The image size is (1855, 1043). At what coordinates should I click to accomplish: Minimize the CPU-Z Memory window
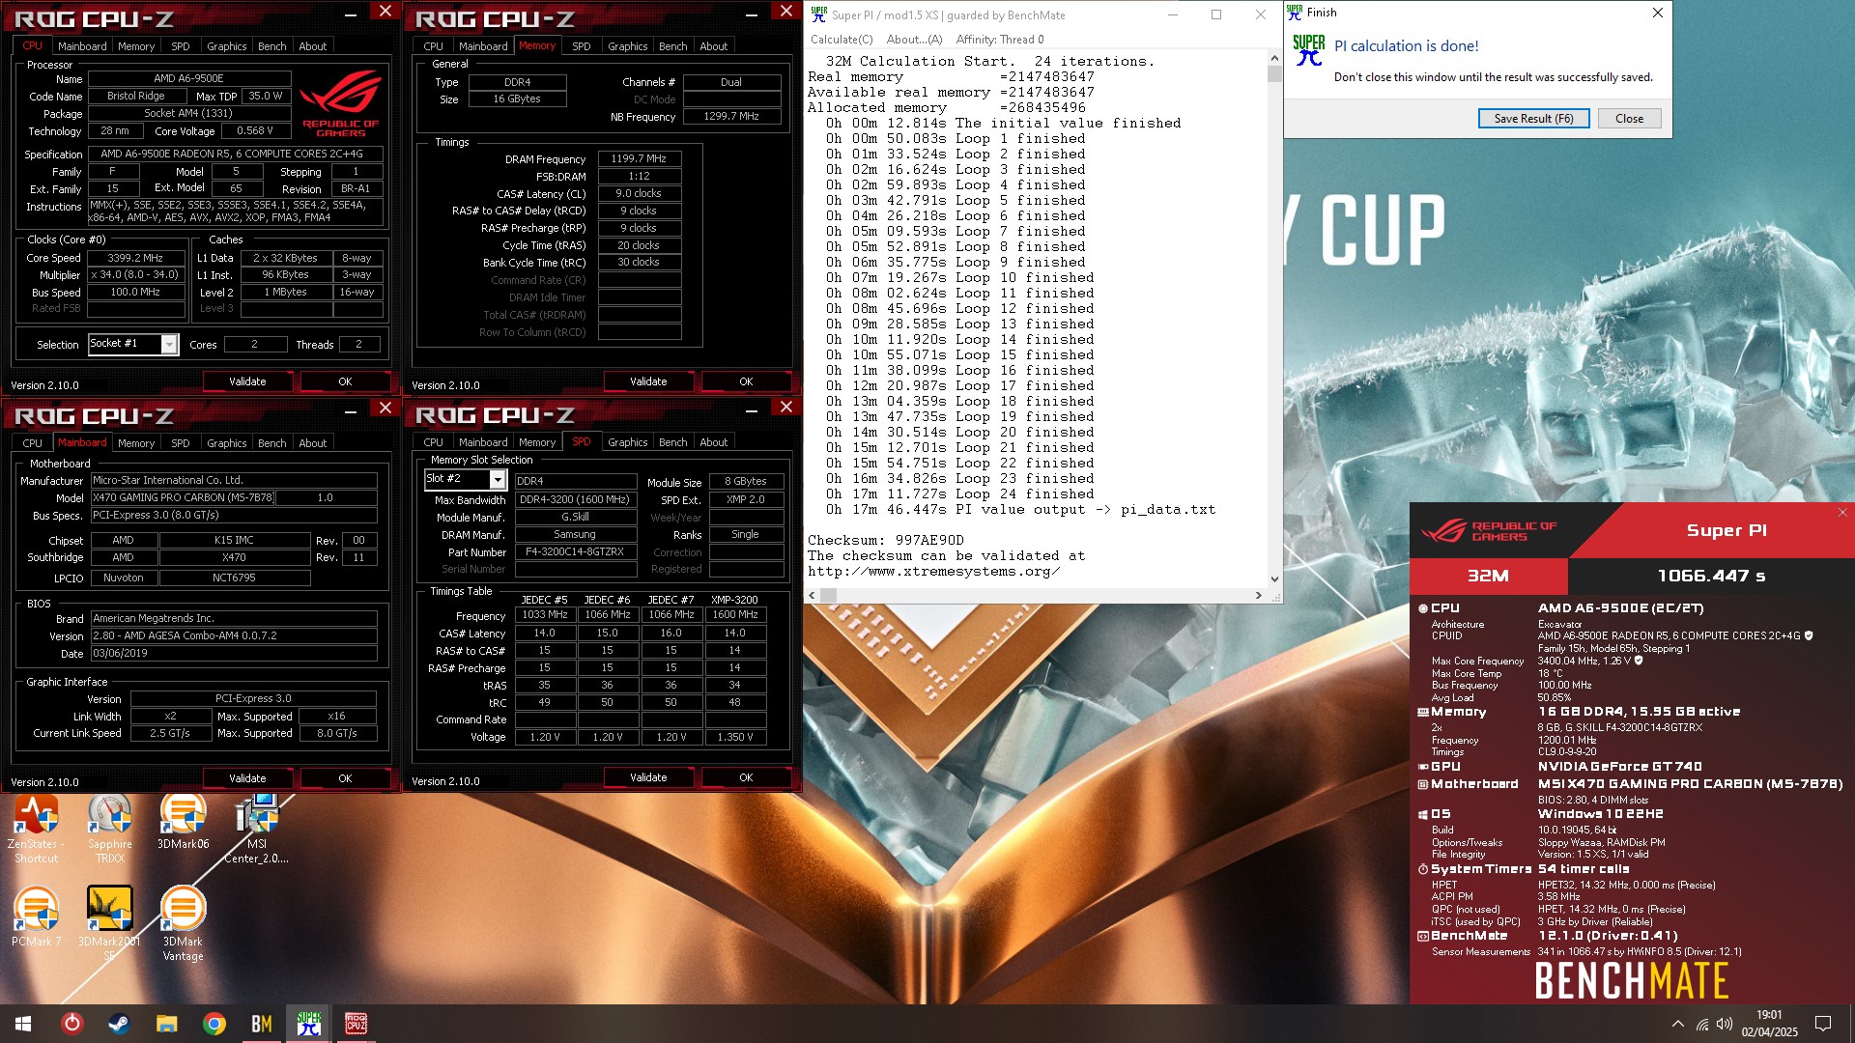753,14
